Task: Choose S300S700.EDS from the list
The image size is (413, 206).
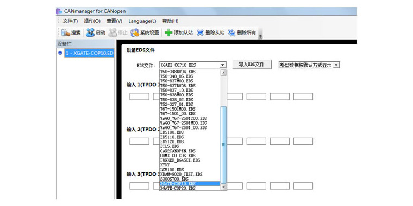Action: [x=190, y=179]
